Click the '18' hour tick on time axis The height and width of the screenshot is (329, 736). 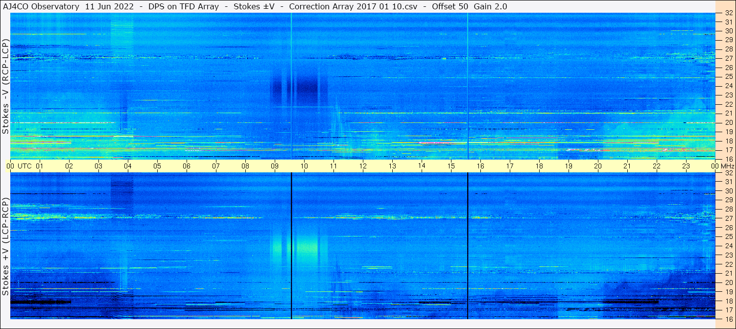(539, 166)
